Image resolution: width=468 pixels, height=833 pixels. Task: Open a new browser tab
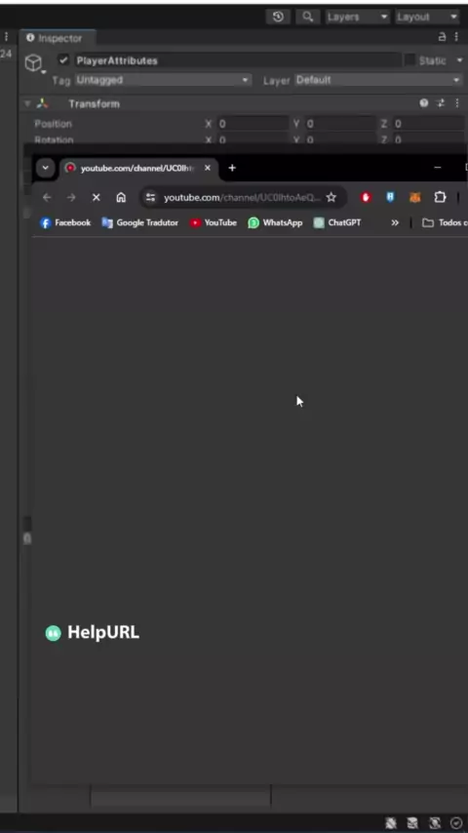point(232,168)
